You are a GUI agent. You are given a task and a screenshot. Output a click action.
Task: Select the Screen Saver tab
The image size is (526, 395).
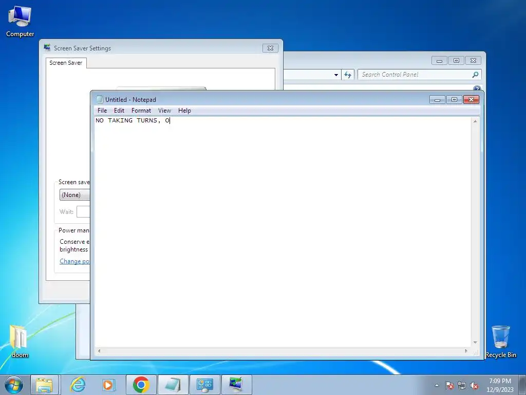click(66, 63)
